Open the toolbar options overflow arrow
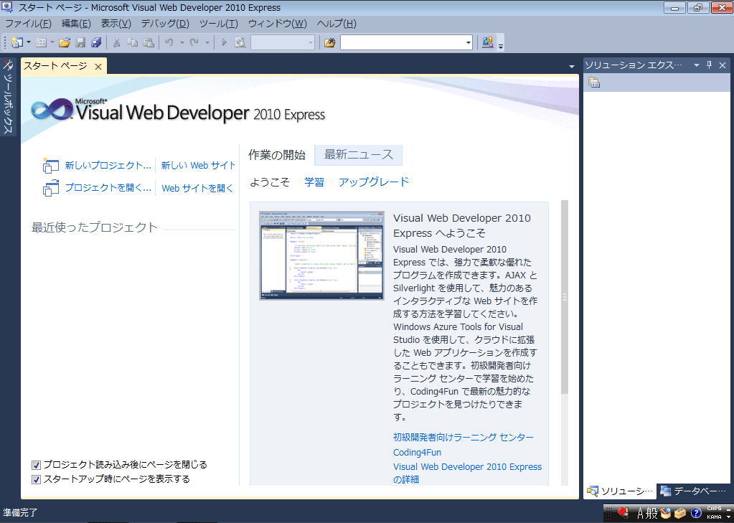734x523 pixels. 501,45
